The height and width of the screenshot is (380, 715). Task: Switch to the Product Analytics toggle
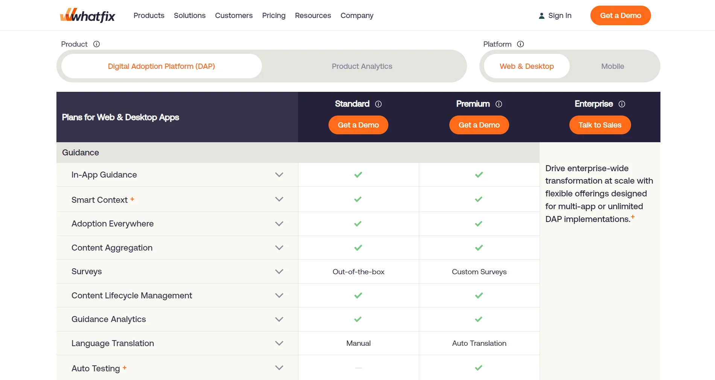362,66
